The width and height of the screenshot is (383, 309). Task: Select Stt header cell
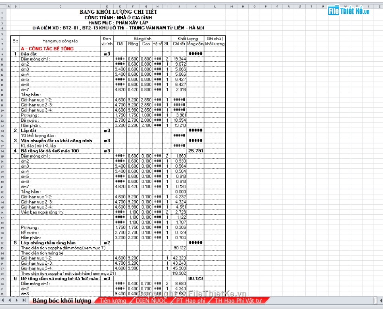point(15,41)
